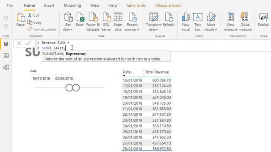This screenshot has height=152, width=271.
Task: Click the revenue value 357,324.40
Action: click(x=162, y=86)
